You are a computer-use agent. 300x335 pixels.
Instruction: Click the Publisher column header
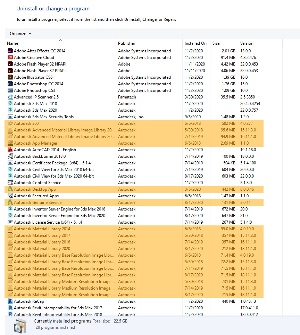coord(127,43)
